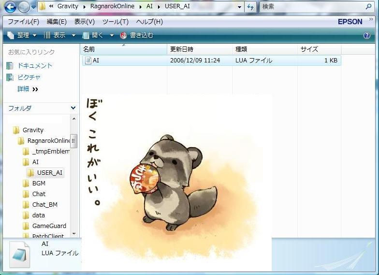
Task: Expand the arrow after the RagnarokOnline breadcrumb
Action: (140, 7)
